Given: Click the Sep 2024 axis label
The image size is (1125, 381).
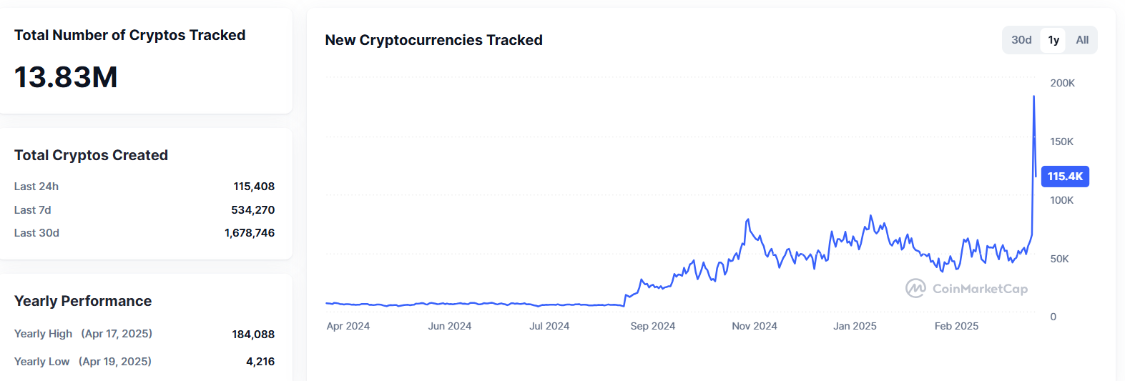Looking at the screenshot, I should coord(652,326).
